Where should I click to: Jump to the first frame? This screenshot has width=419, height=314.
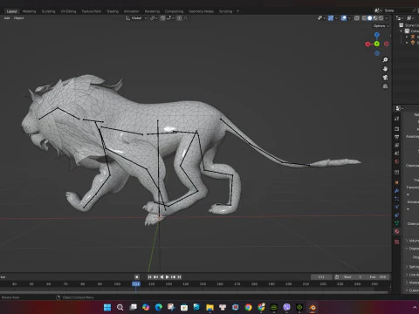point(149,276)
